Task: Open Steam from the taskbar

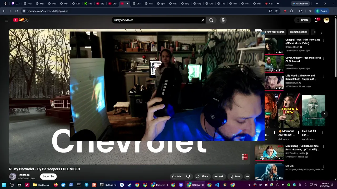Action: pos(129,185)
